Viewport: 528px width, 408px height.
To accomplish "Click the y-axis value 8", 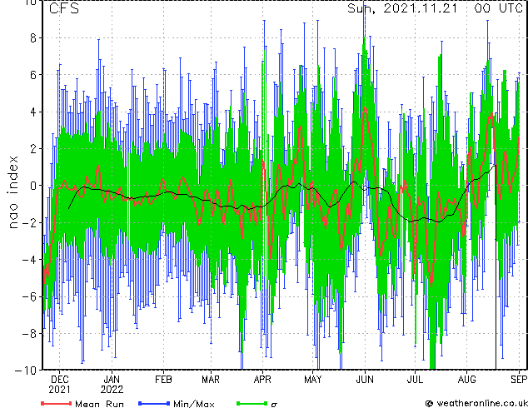I will tap(33, 38).
